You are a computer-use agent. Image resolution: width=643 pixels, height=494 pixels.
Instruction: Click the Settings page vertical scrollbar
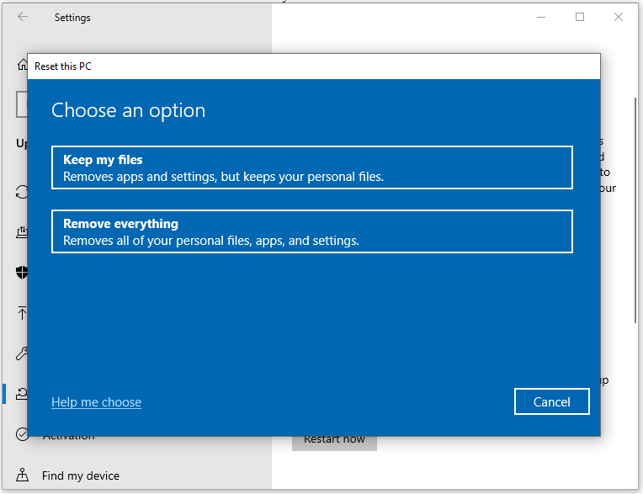(635, 210)
